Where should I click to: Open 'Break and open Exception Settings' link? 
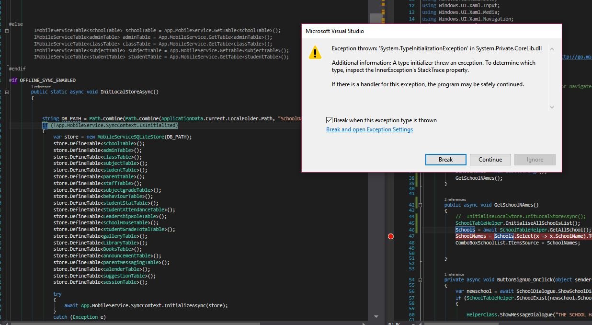coord(369,129)
